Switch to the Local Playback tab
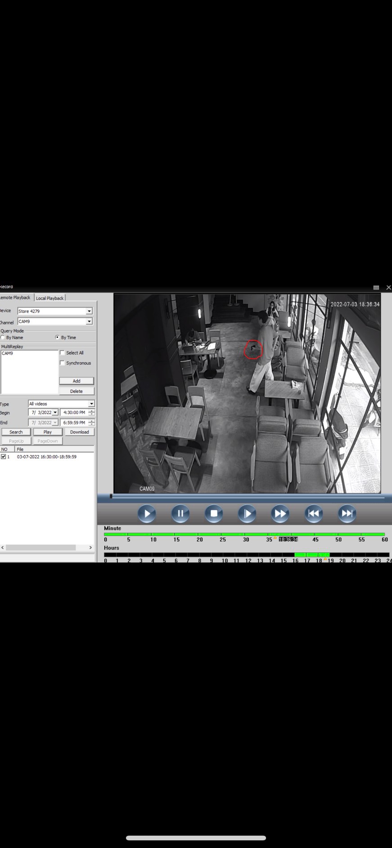The image size is (392, 848). tap(50, 298)
